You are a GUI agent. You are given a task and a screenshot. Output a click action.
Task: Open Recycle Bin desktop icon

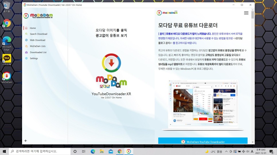tap(7, 7)
